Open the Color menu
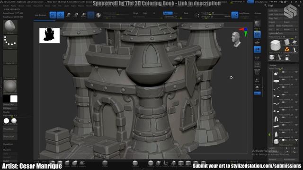 tap(28, 6)
